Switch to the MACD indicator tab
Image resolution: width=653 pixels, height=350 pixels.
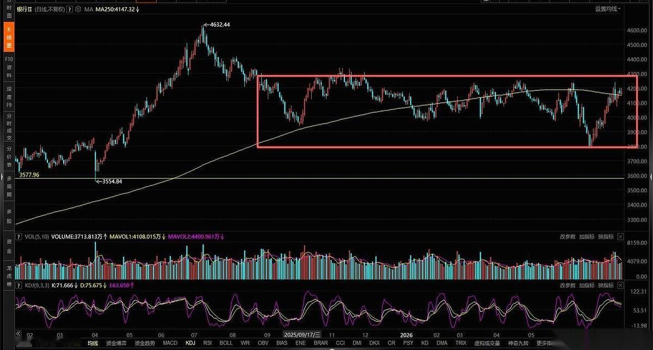[x=170, y=343]
